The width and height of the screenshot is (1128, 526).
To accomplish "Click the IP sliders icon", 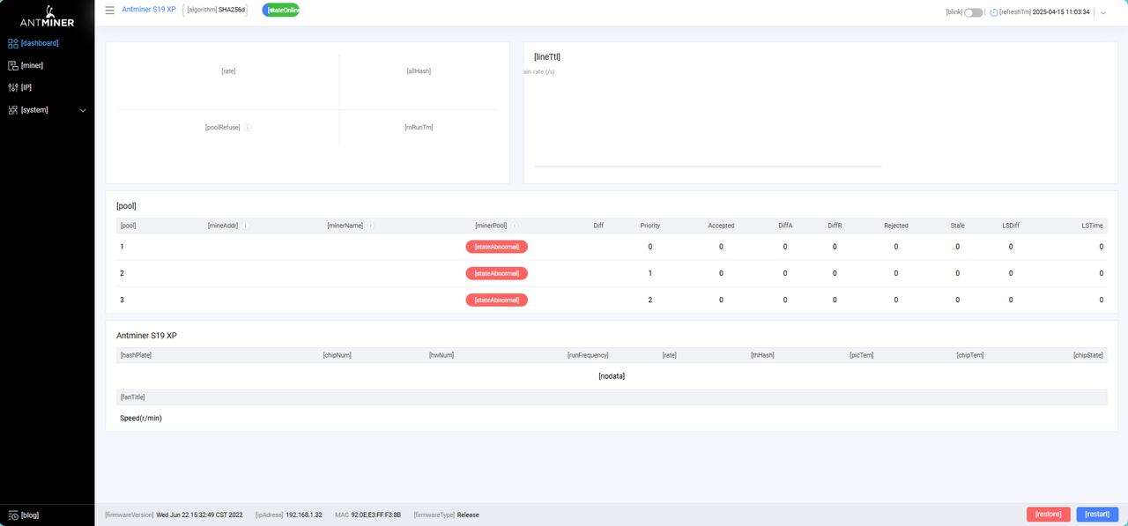I will 12,87.
